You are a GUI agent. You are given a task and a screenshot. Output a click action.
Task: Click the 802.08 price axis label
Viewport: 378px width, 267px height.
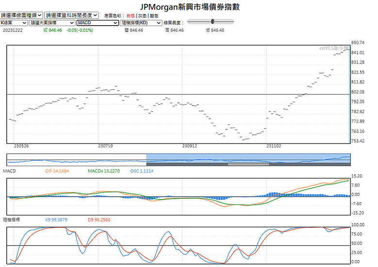pos(358,92)
